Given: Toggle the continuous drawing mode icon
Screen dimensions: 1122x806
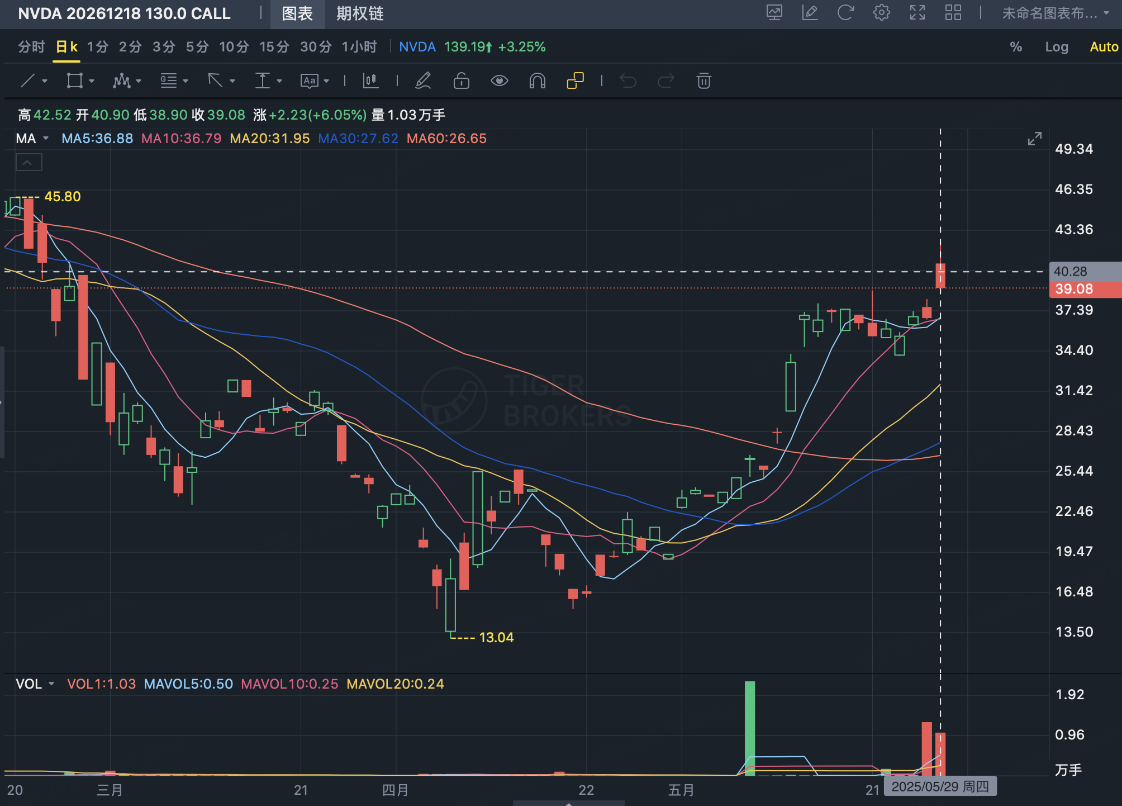Looking at the screenshot, I should tap(575, 81).
